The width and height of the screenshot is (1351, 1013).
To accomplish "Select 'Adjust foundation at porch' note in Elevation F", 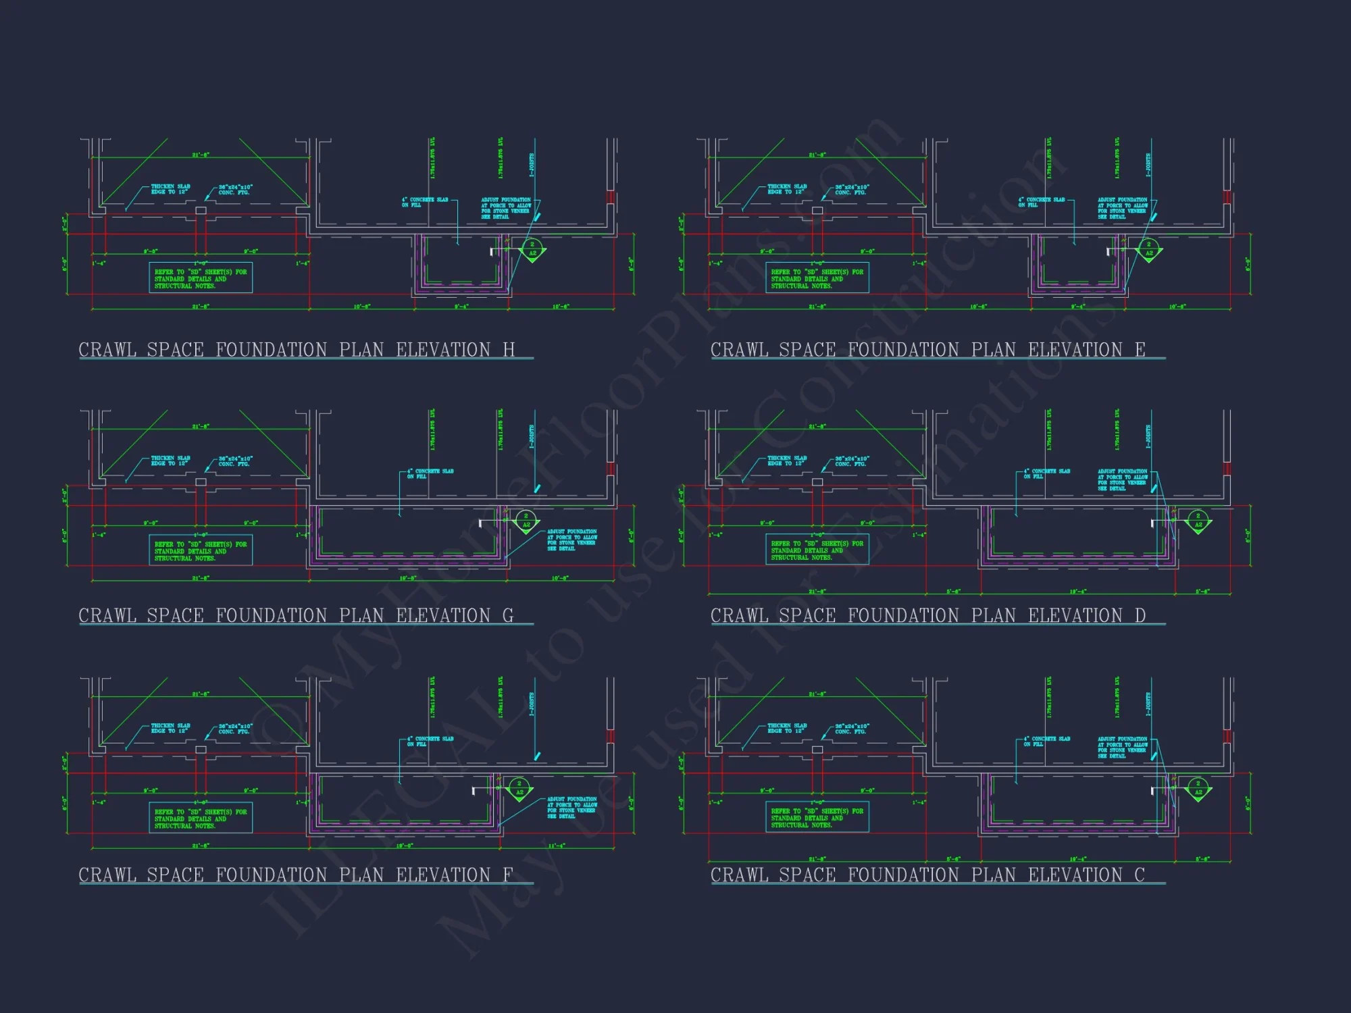I will click(x=571, y=808).
